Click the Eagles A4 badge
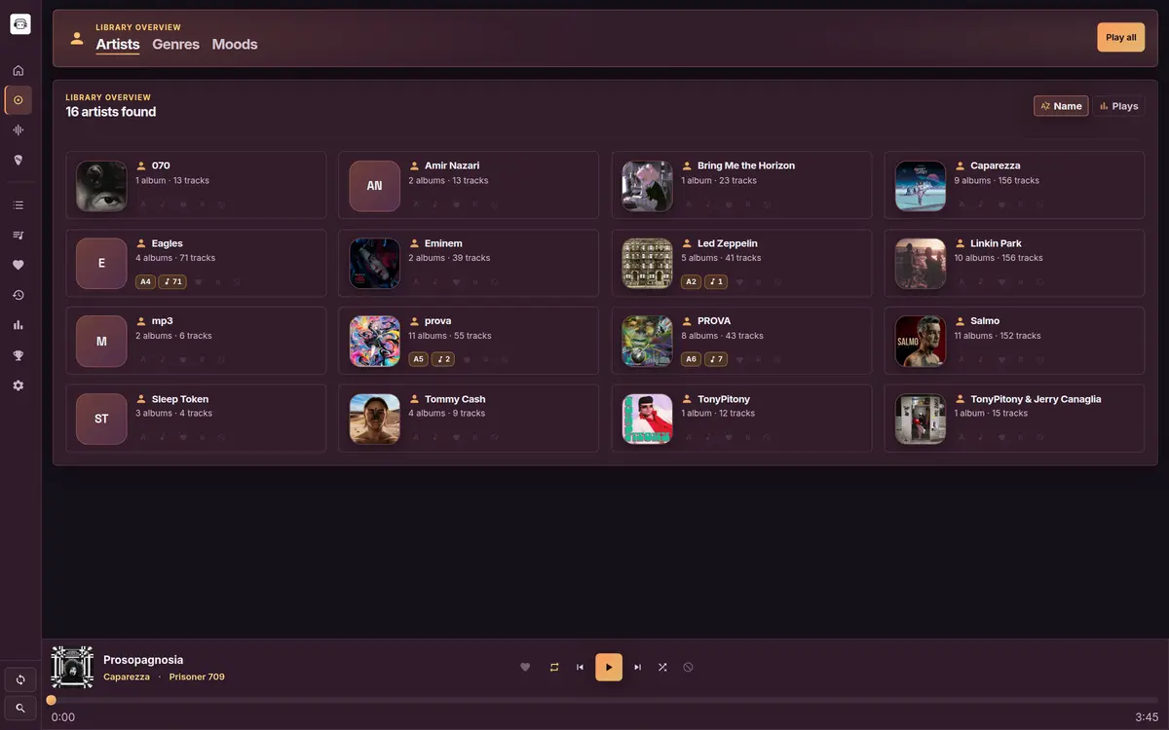This screenshot has width=1169, height=730. pyautogui.click(x=145, y=282)
